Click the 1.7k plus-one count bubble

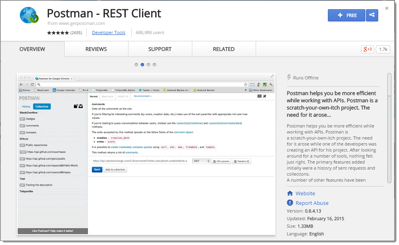click(x=383, y=49)
